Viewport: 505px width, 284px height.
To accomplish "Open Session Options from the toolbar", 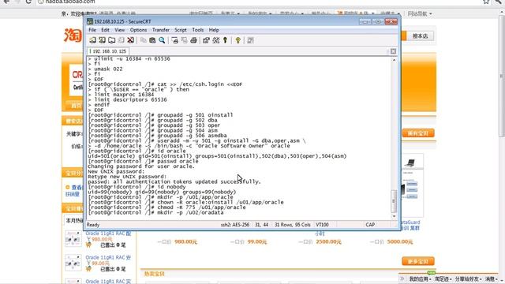I will coord(206,40).
